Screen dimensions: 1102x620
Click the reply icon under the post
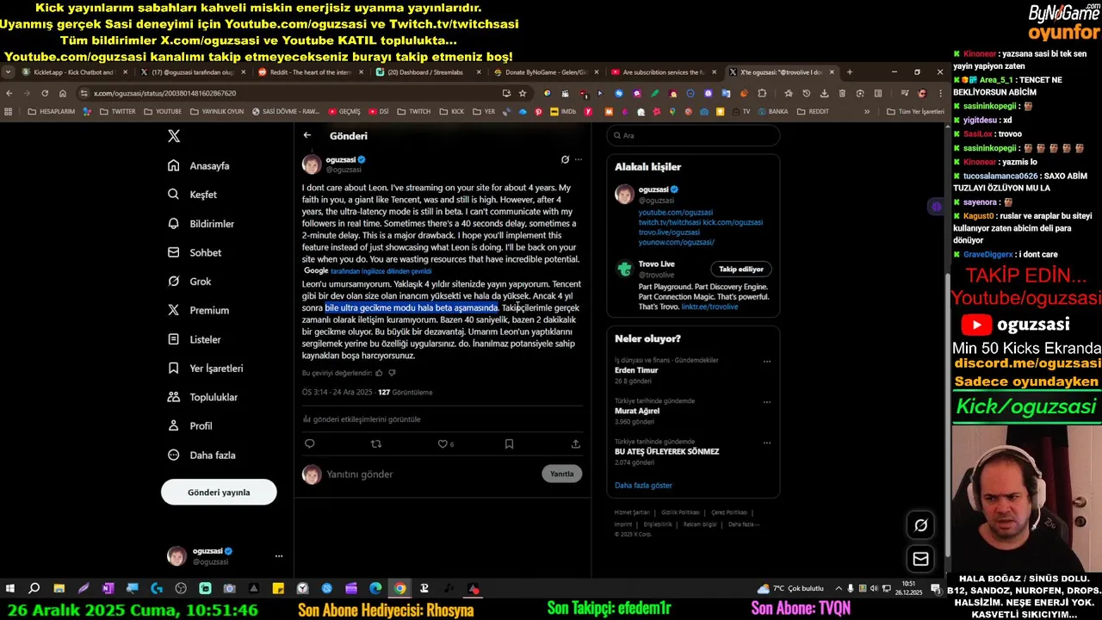pos(310,443)
